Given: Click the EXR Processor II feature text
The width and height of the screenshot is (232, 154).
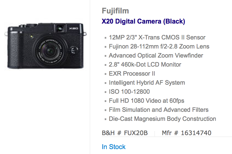Looking at the screenshot, I should (x=132, y=74).
